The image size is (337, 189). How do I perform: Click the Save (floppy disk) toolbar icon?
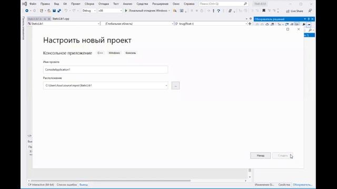[x=54, y=10]
